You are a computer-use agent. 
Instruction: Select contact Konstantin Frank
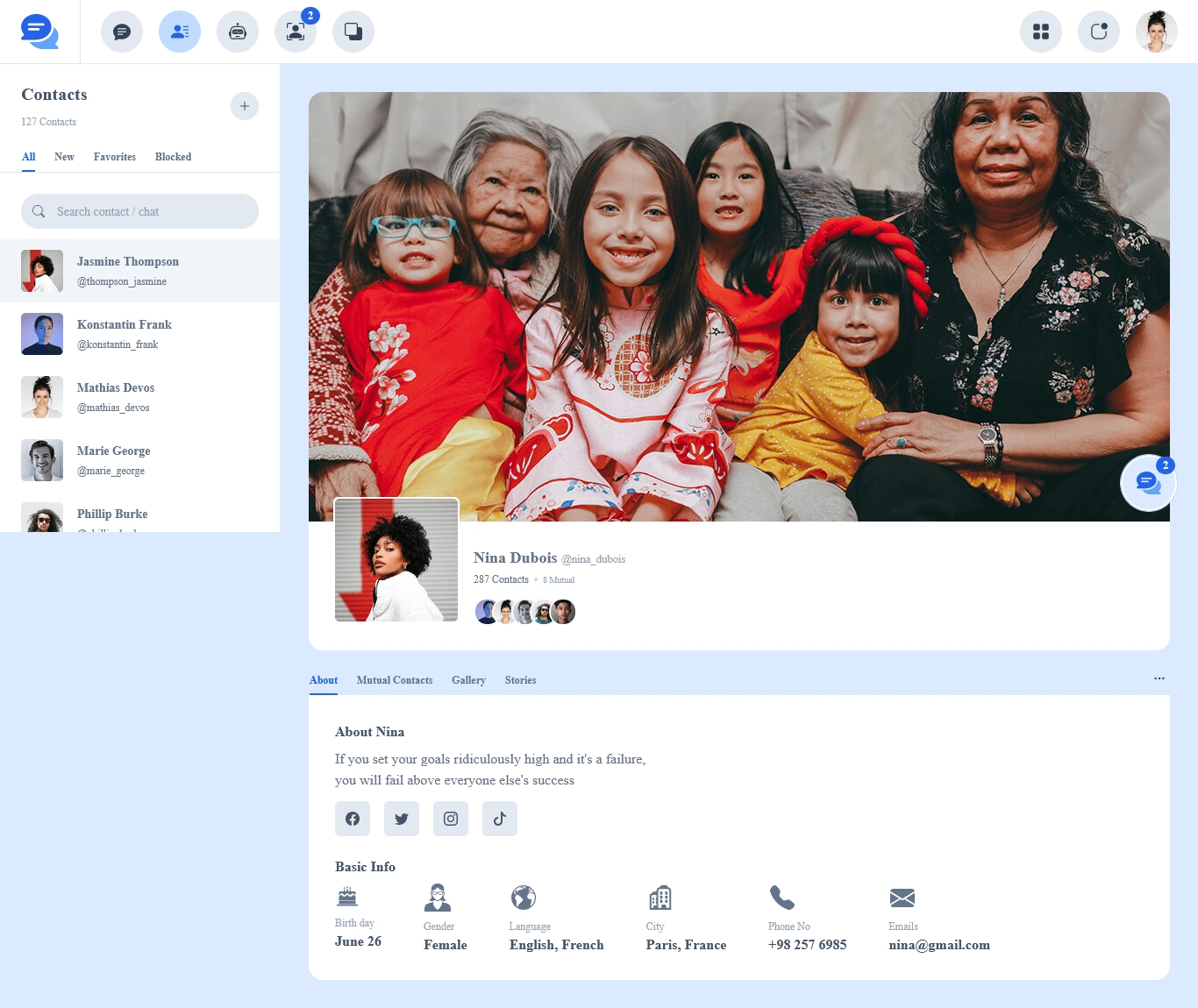139,334
